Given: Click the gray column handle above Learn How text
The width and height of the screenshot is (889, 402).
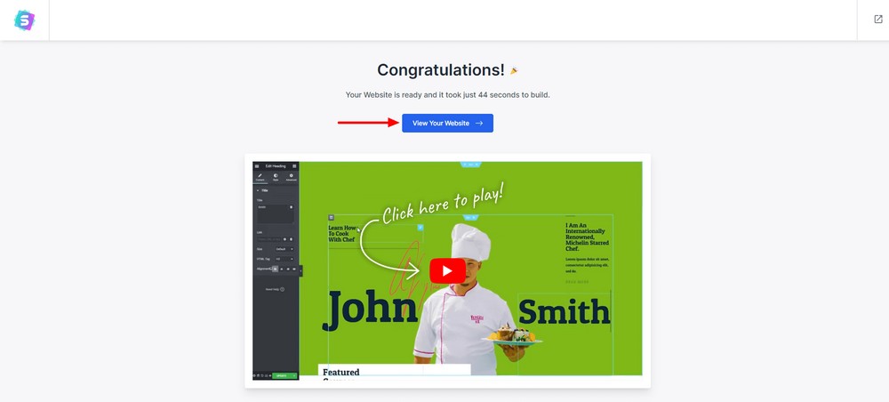Looking at the screenshot, I should click(331, 217).
